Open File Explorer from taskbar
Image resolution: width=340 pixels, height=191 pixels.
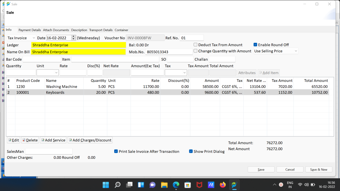tap(164, 185)
